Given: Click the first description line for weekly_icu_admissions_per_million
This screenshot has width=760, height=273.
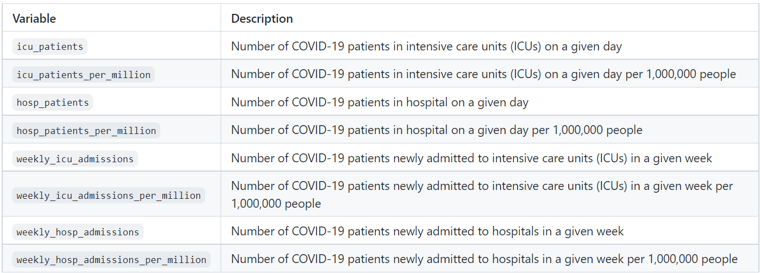Looking at the screenshot, I should pos(482,187).
